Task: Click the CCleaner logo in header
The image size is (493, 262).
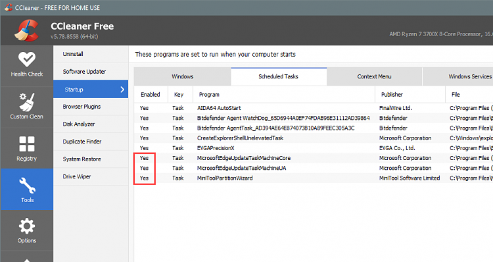Action: (26, 30)
